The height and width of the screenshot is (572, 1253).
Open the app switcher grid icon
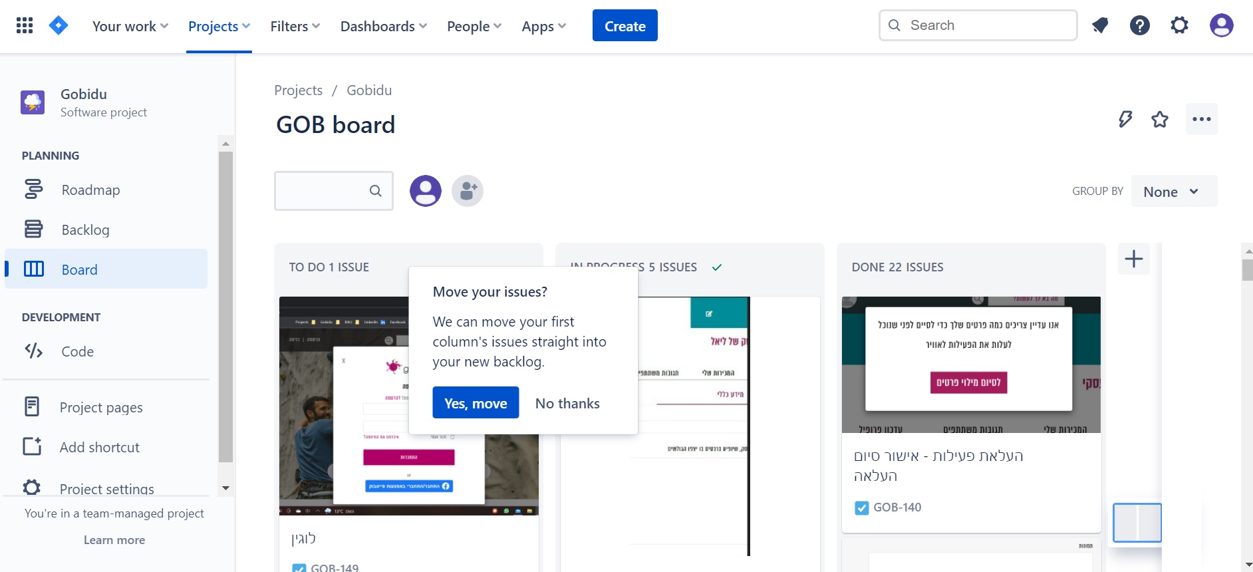tap(25, 26)
